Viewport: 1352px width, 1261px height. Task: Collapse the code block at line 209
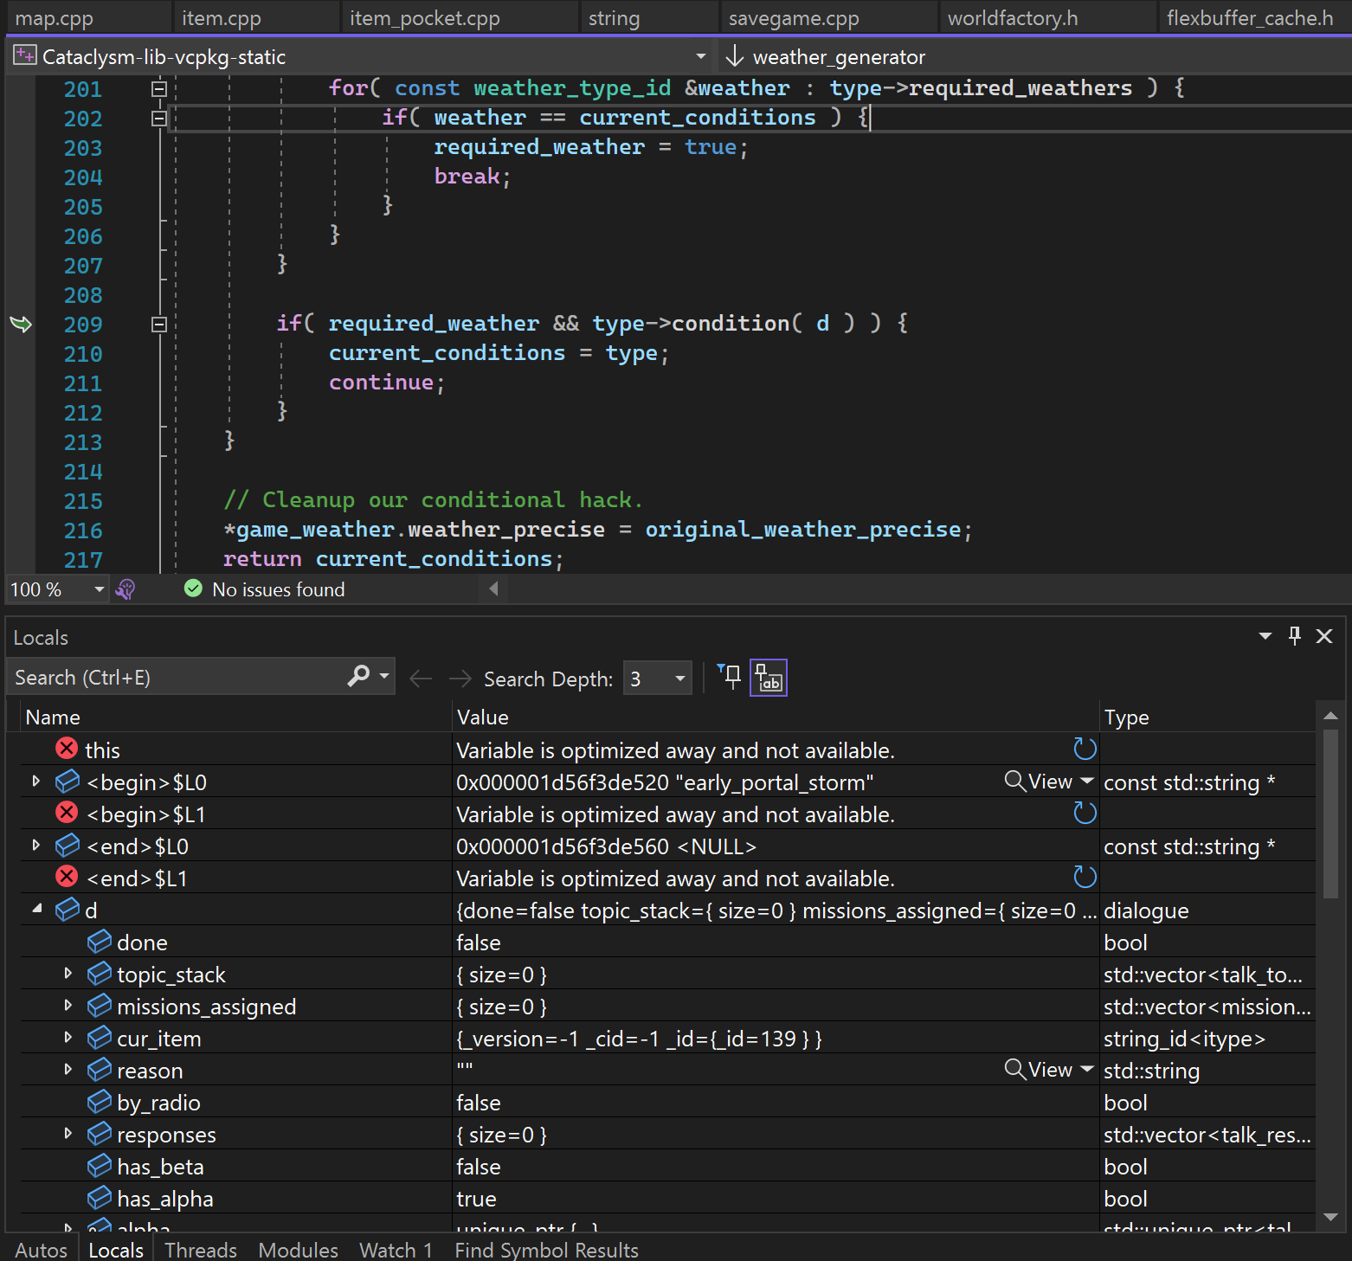click(x=159, y=325)
